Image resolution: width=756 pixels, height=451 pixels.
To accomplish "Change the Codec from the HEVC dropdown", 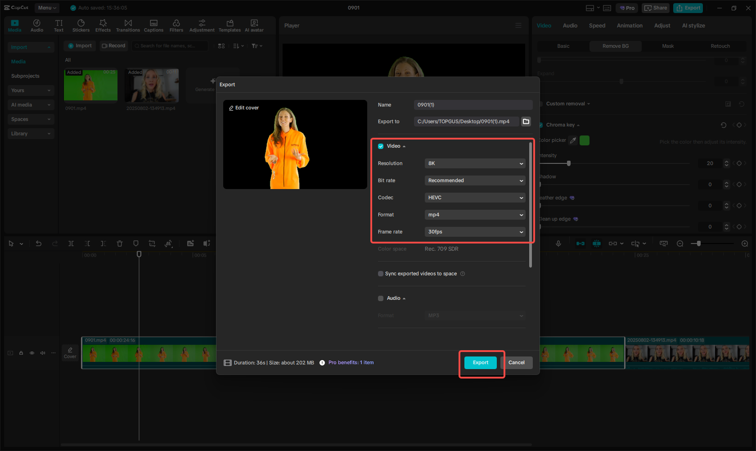I will (x=475, y=197).
